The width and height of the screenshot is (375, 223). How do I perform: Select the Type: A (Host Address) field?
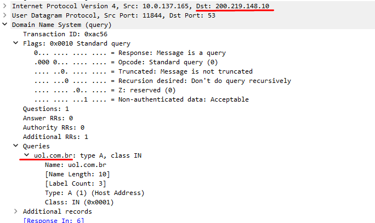(x=95, y=193)
